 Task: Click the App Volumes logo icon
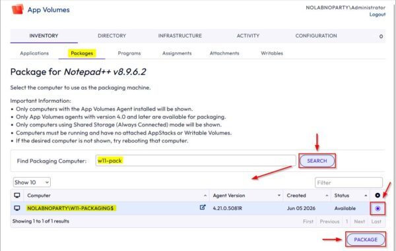[x=17, y=9]
